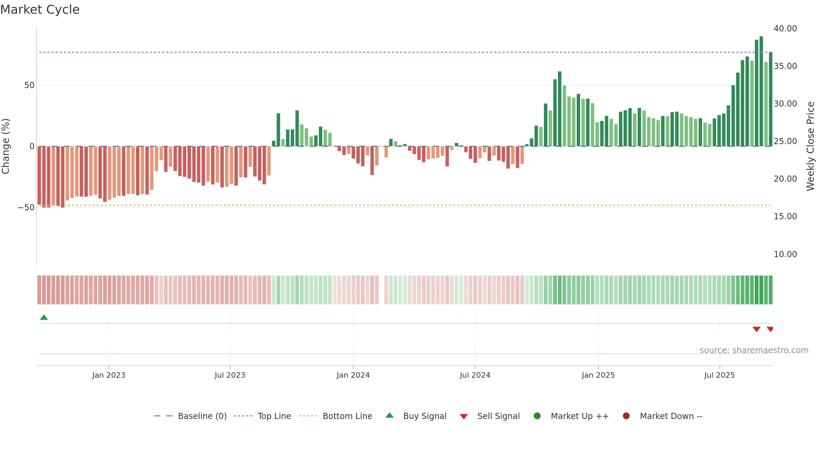Click the Jul 2025 axis label
The width and height of the screenshot is (820, 461).
click(x=720, y=375)
